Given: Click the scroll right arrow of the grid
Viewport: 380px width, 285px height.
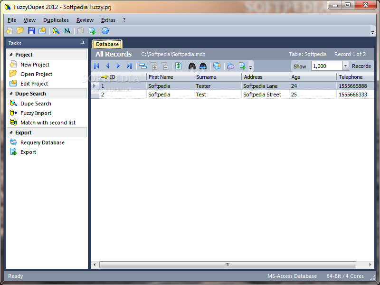Looking at the screenshot, I should pyautogui.click(x=370, y=265).
